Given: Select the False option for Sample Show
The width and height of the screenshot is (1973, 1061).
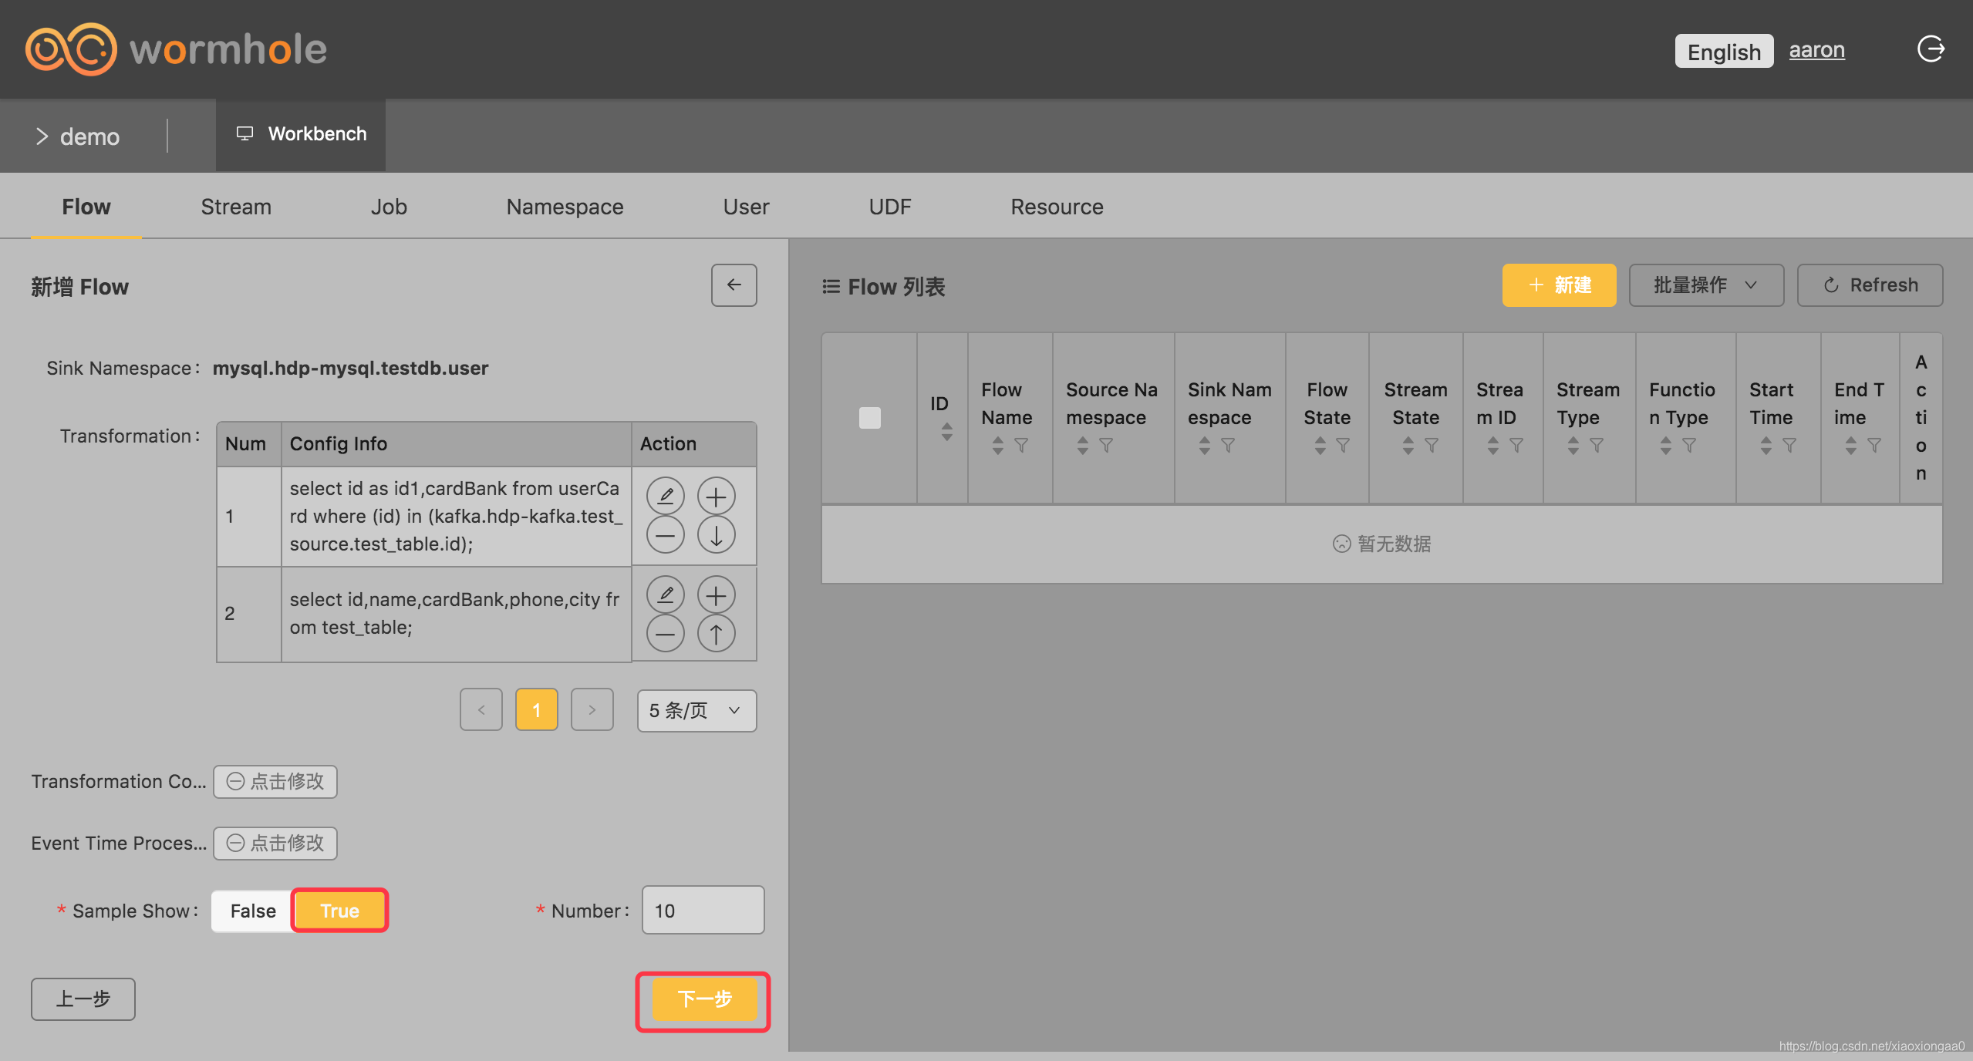Looking at the screenshot, I should click(x=252, y=911).
